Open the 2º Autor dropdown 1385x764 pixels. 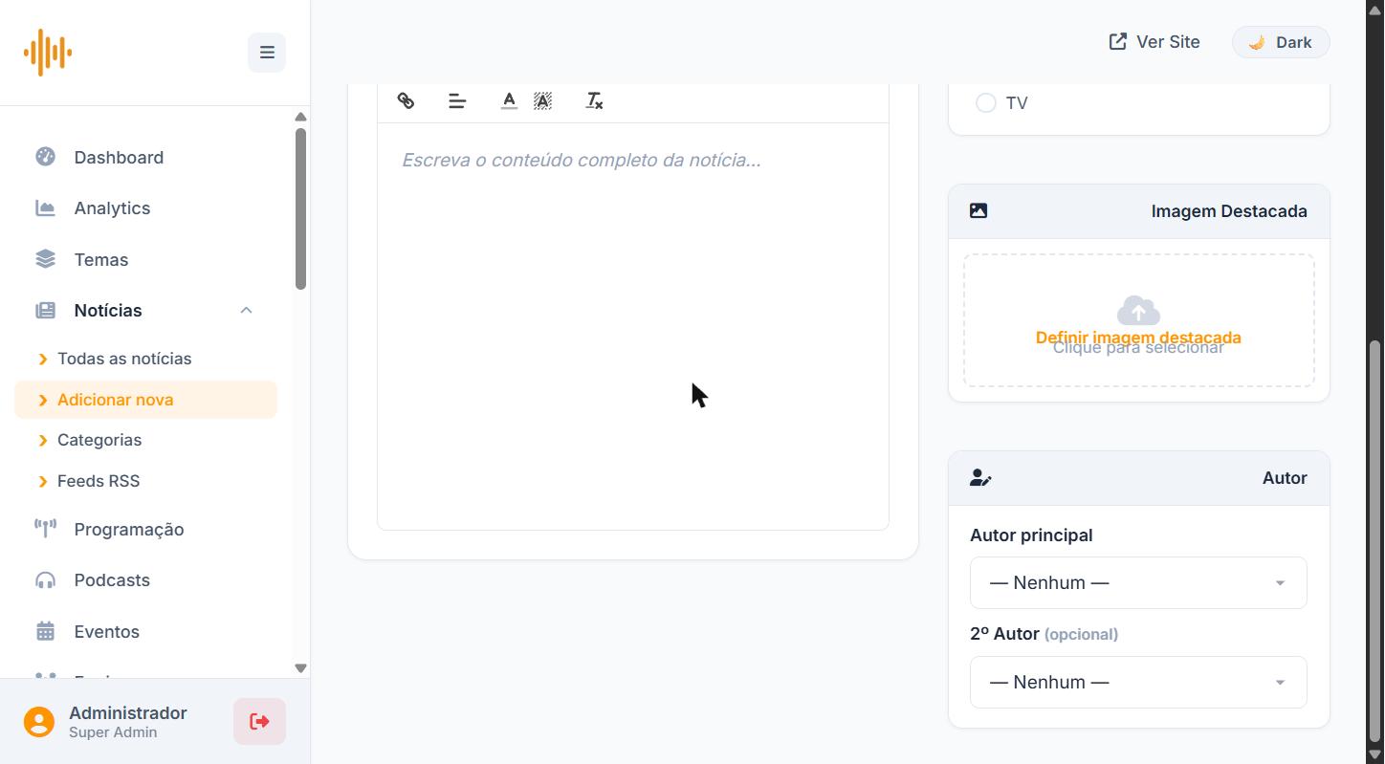coord(1138,682)
